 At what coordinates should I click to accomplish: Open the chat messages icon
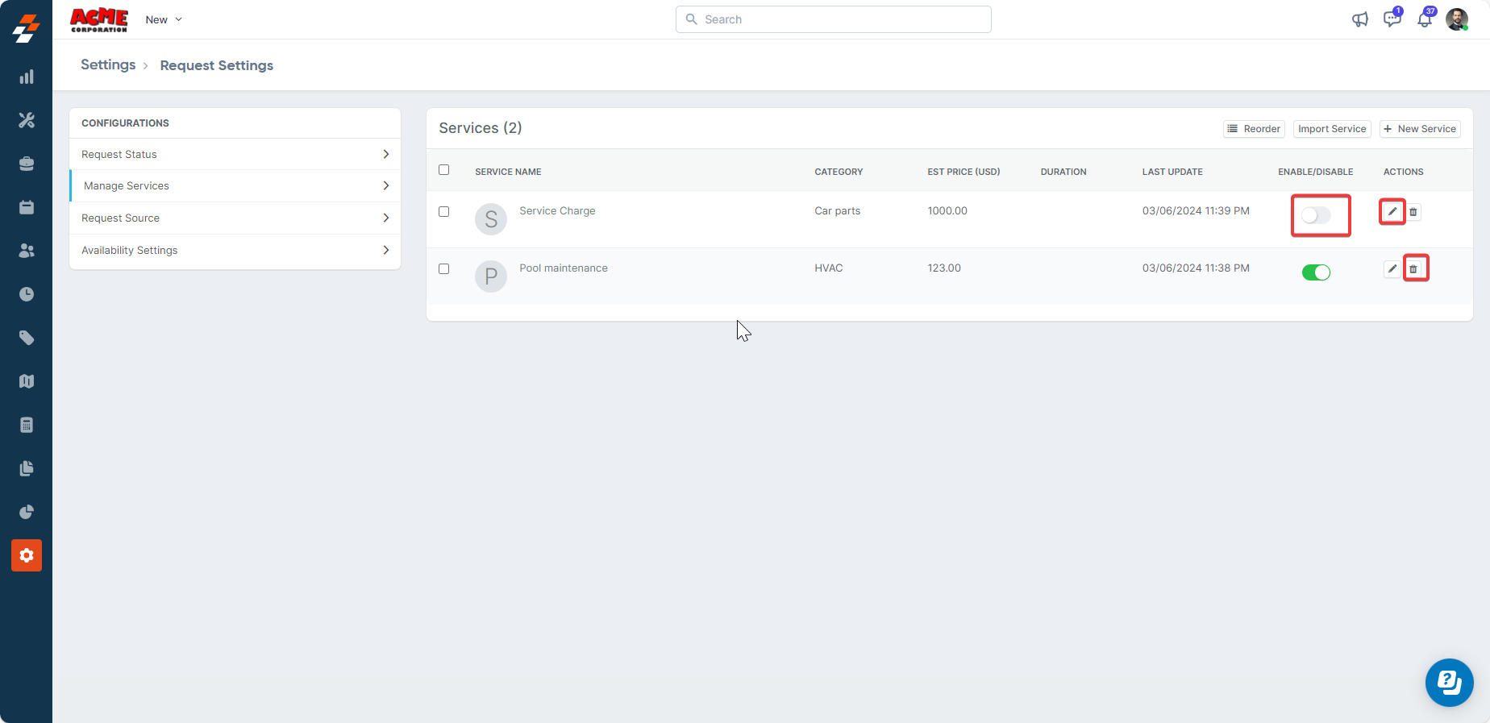pos(1392,19)
